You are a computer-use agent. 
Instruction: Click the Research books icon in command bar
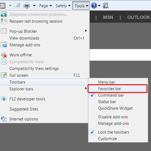(106, 5)
